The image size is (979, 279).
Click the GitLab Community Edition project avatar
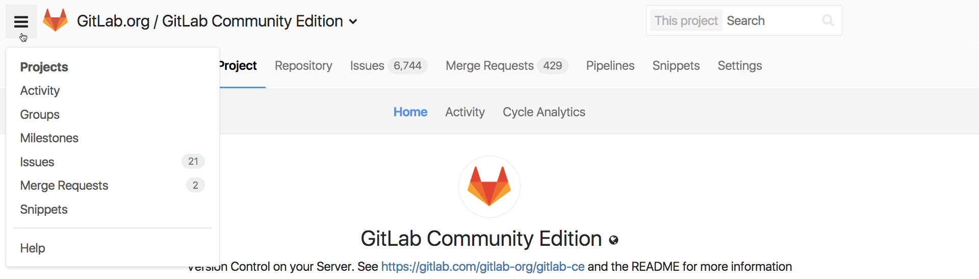pyautogui.click(x=489, y=186)
